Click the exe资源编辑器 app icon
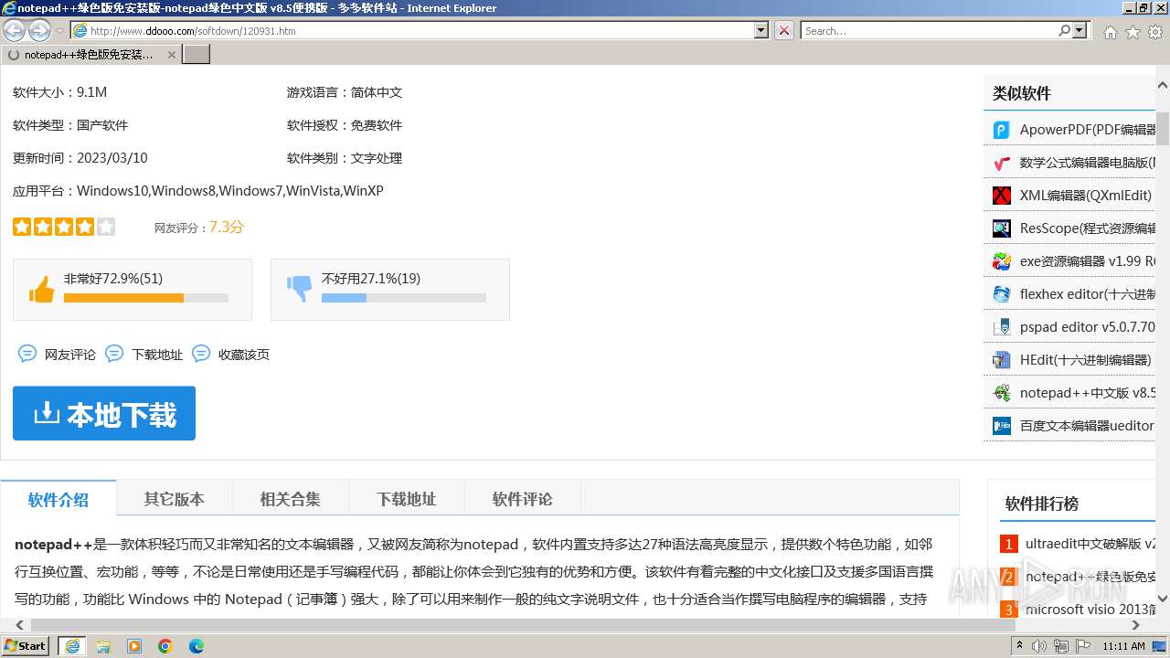Screen dimensions: 1170x658 click(1002, 261)
